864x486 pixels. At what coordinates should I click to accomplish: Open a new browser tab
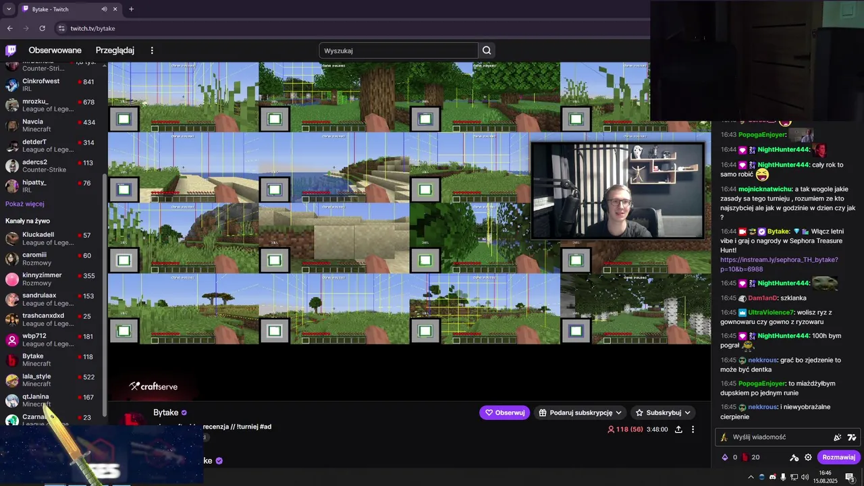131,9
